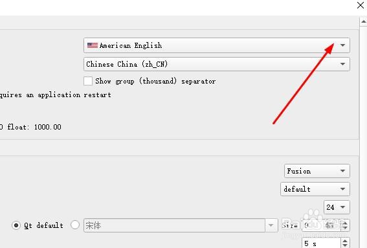The width and height of the screenshot is (367, 248).
Task: Select the custom font radio button beside 宋体
Action: pos(75,225)
